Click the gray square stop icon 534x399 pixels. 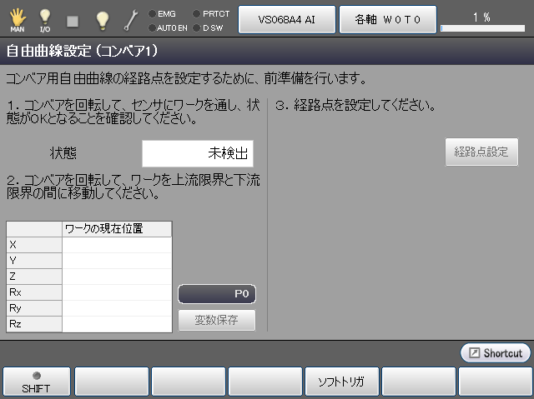pyautogui.click(x=73, y=19)
